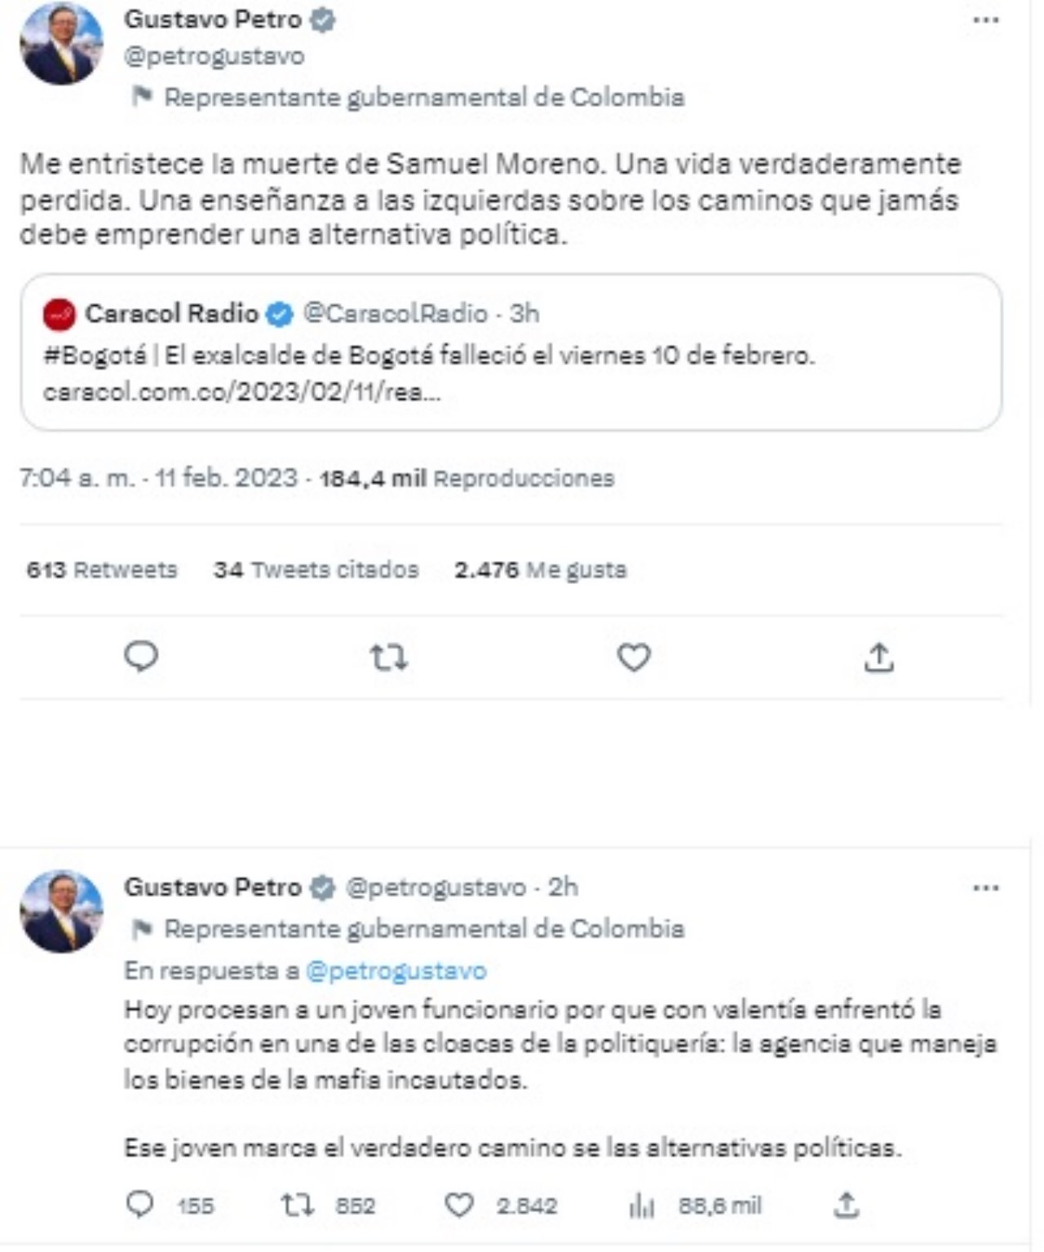Open the more options menu on the main tweet

[x=986, y=20]
